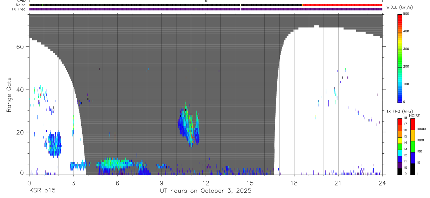Click the cyan 12–13 MHz swatch in TX FRQ legend
The height and width of the screenshot is (198, 430).
[x=400, y=152]
